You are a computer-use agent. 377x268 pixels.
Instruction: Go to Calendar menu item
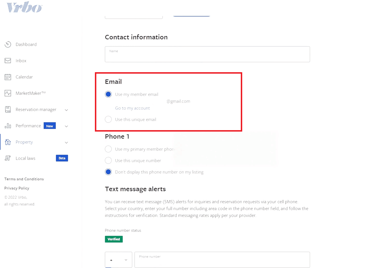[x=24, y=77]
